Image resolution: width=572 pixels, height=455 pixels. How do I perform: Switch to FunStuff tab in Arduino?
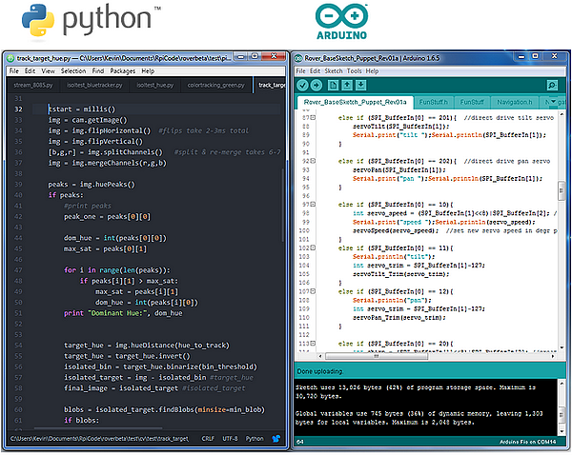(472, 102)
